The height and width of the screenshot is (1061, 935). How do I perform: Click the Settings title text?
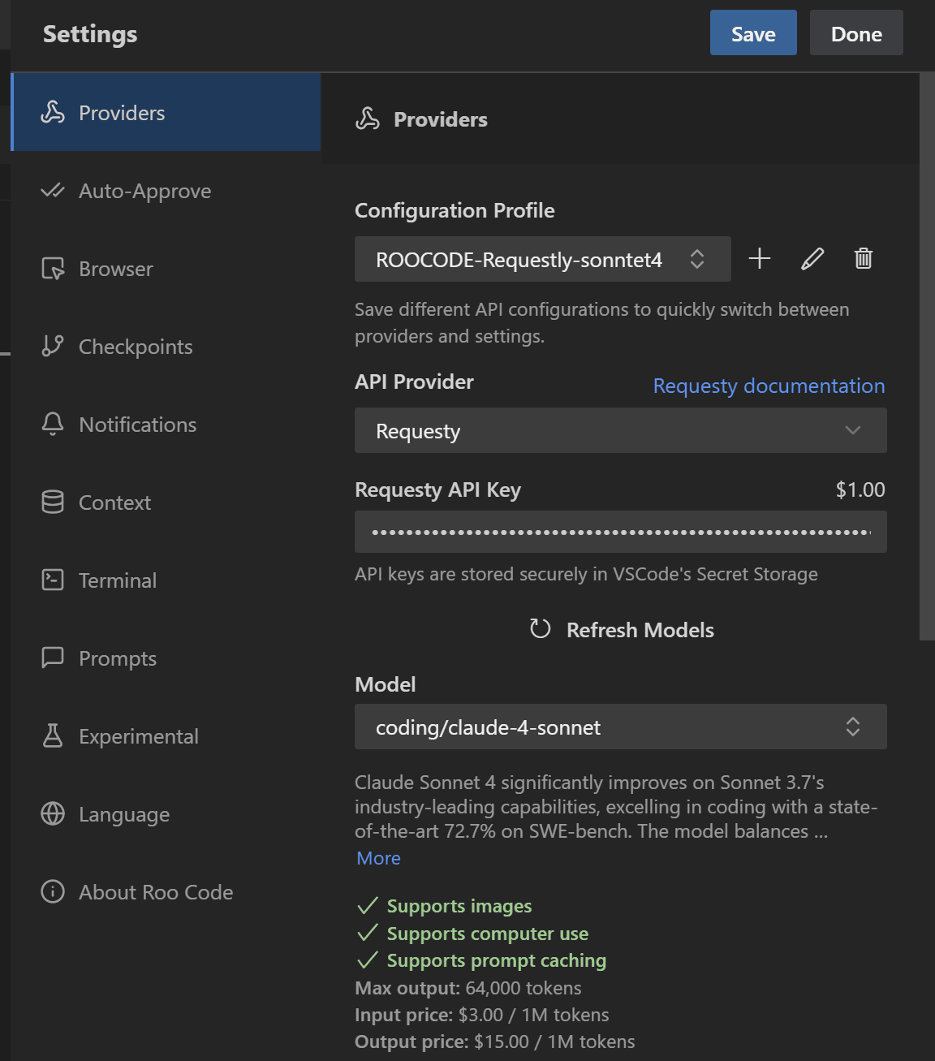pyautogui.click(x=90, y=34)
